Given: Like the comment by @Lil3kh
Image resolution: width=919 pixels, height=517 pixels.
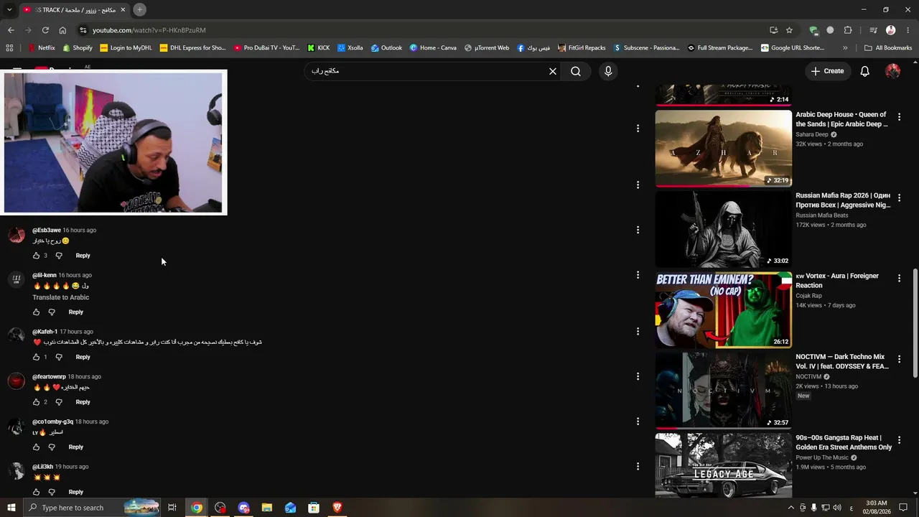Looking at the screenshot, I should pos(36,492).
